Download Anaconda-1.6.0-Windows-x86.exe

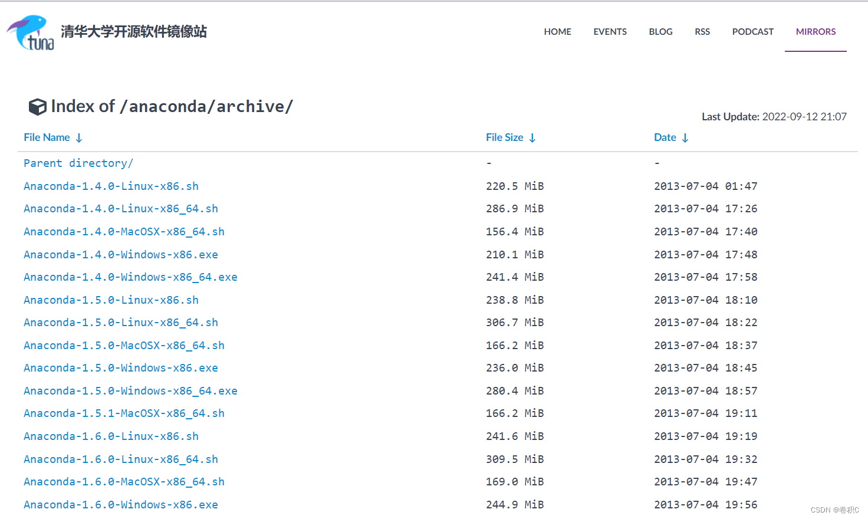pyautogui.click(x=121, y=505)
